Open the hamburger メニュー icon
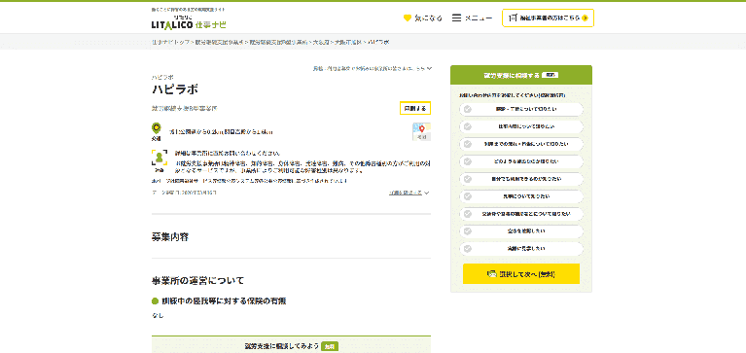Screen dimensions: 746x353 point(456,18)
